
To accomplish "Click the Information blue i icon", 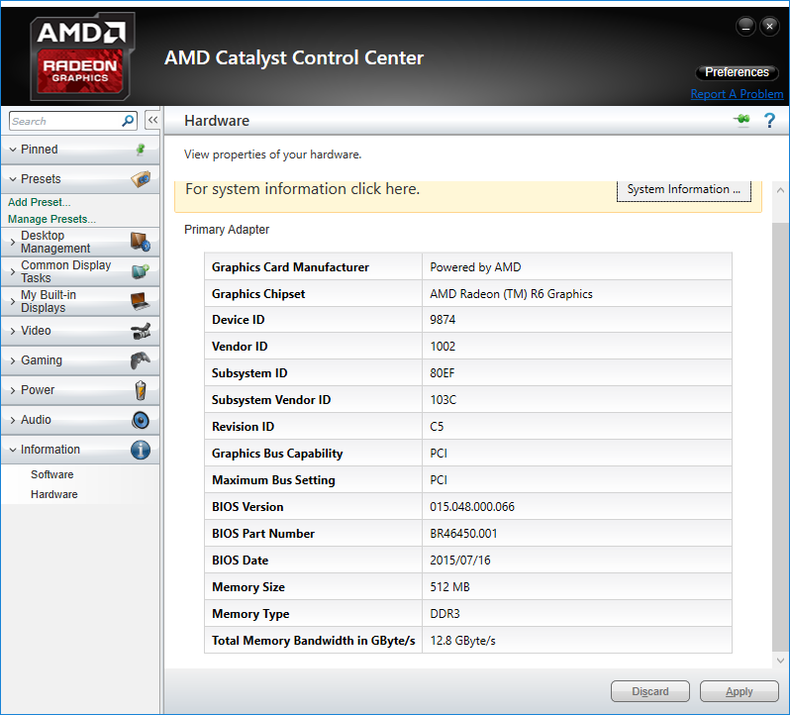I will click(141, 450).
